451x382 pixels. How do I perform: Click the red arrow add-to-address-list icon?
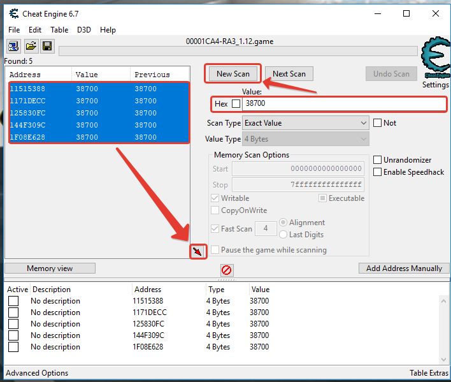198,252
